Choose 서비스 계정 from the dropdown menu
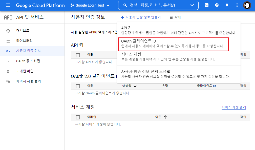This screenshot has height=150, width=255. click(x=179, y=56)
